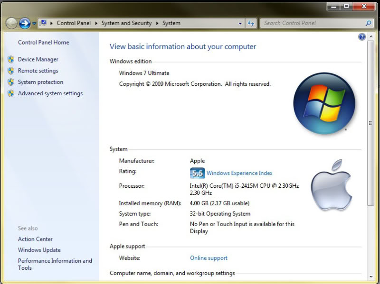The image size is (380, 284).
Task: Open Windows Update link
Action: coord(39,250)
